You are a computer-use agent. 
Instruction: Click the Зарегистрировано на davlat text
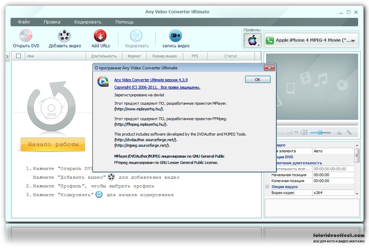click(x=139, y=95)
